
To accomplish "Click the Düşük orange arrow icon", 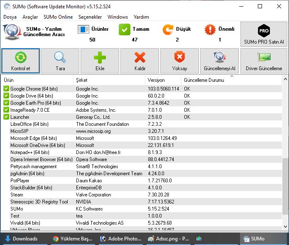I will click(168, 29).
